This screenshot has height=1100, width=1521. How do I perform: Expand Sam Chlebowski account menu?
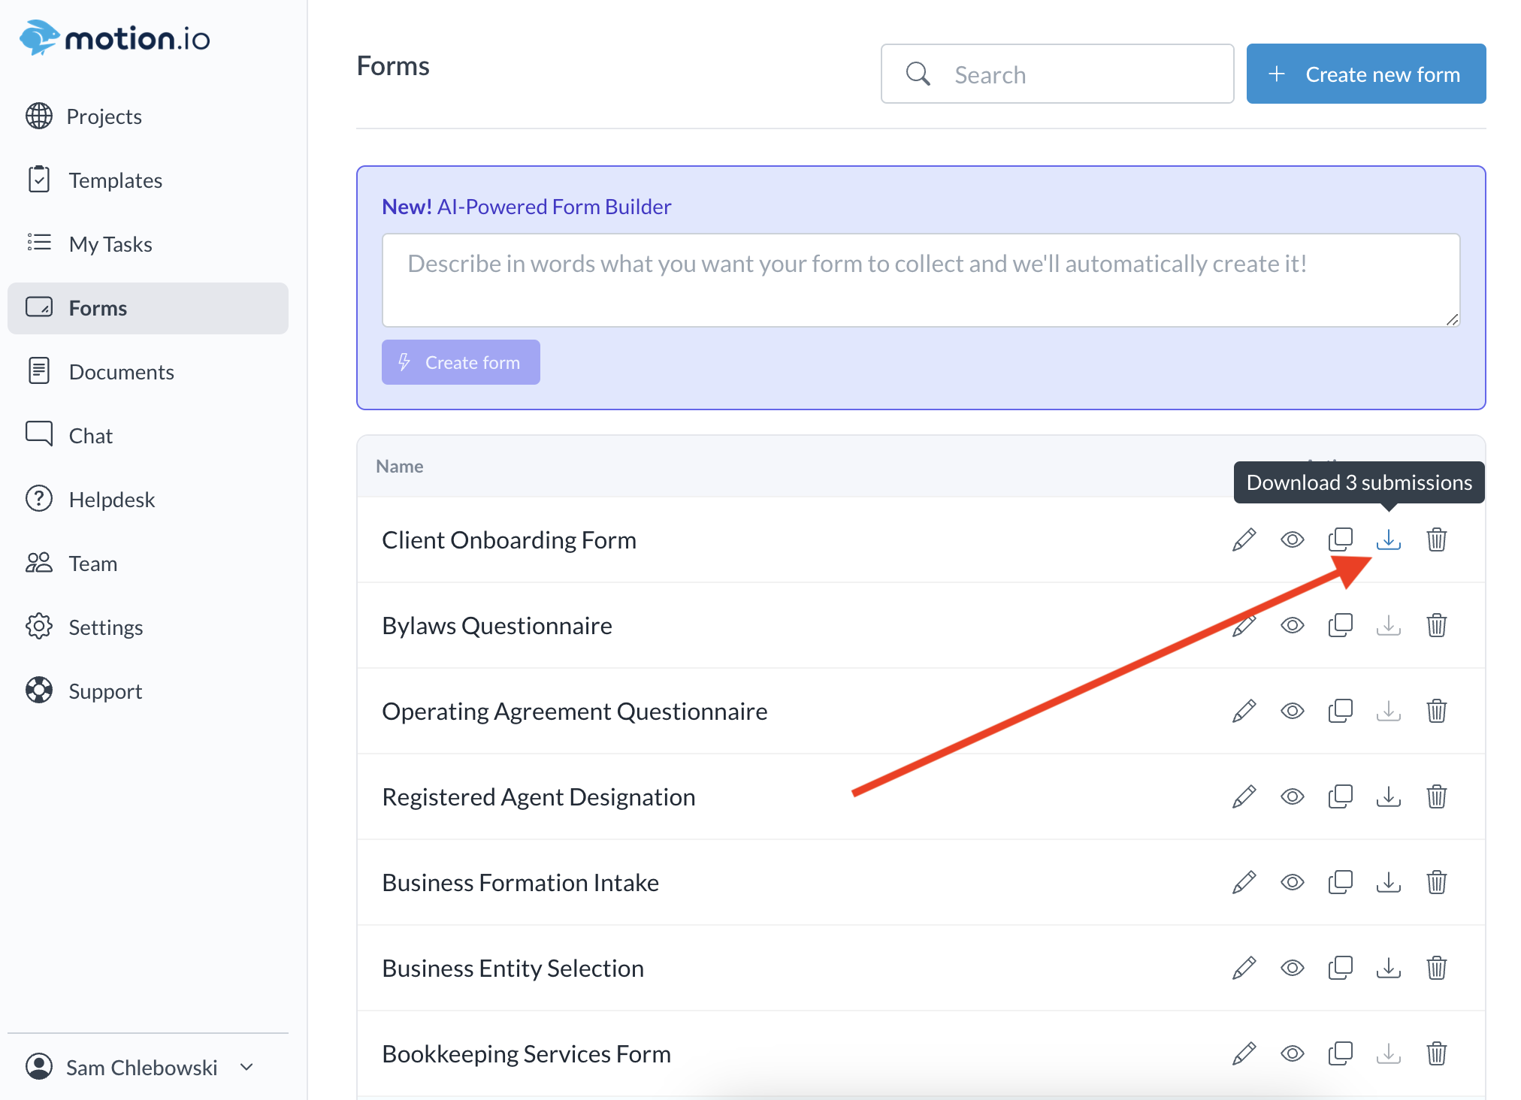point(141,1067)
